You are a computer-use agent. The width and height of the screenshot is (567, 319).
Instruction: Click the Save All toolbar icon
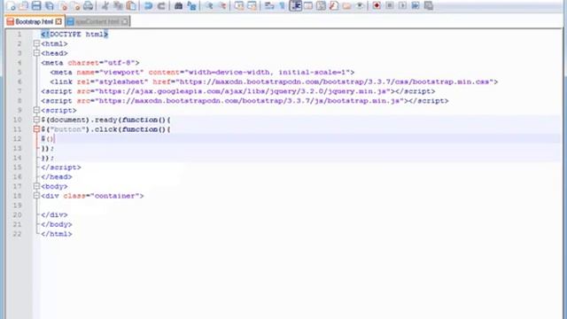[x=50, y=5]
